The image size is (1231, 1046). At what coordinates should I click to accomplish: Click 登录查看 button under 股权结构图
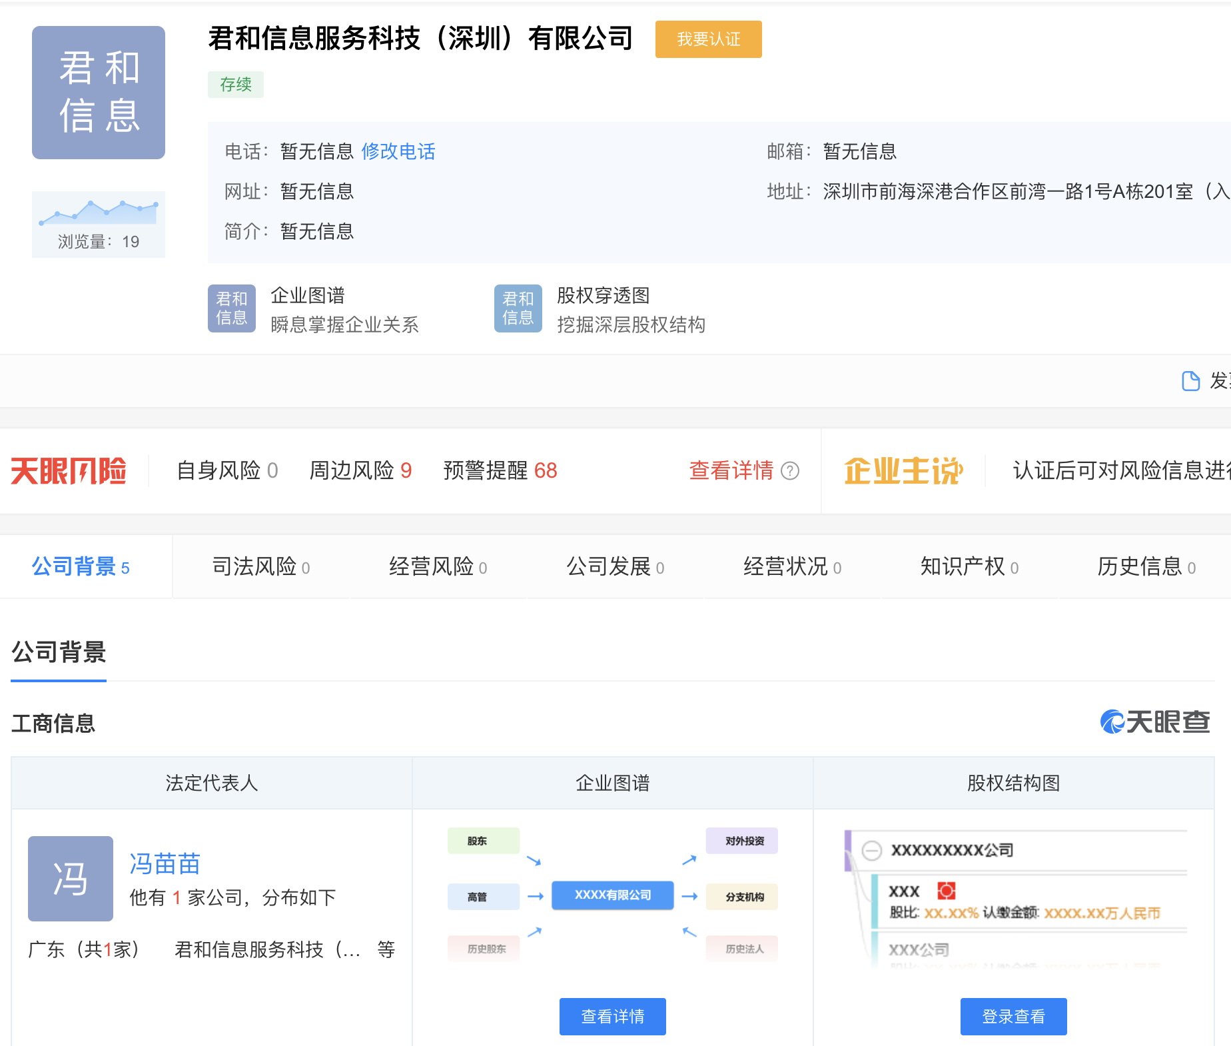(1014, 1017)
